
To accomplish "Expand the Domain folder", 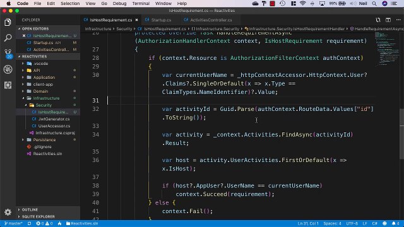I will coord(48,91).
